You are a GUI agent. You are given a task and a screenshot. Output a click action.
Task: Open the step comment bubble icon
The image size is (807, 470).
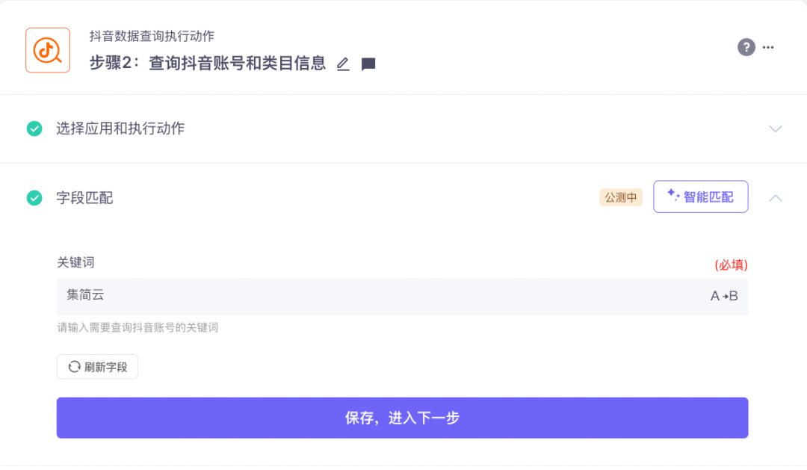pyautogui.click(x=368, y=64)
